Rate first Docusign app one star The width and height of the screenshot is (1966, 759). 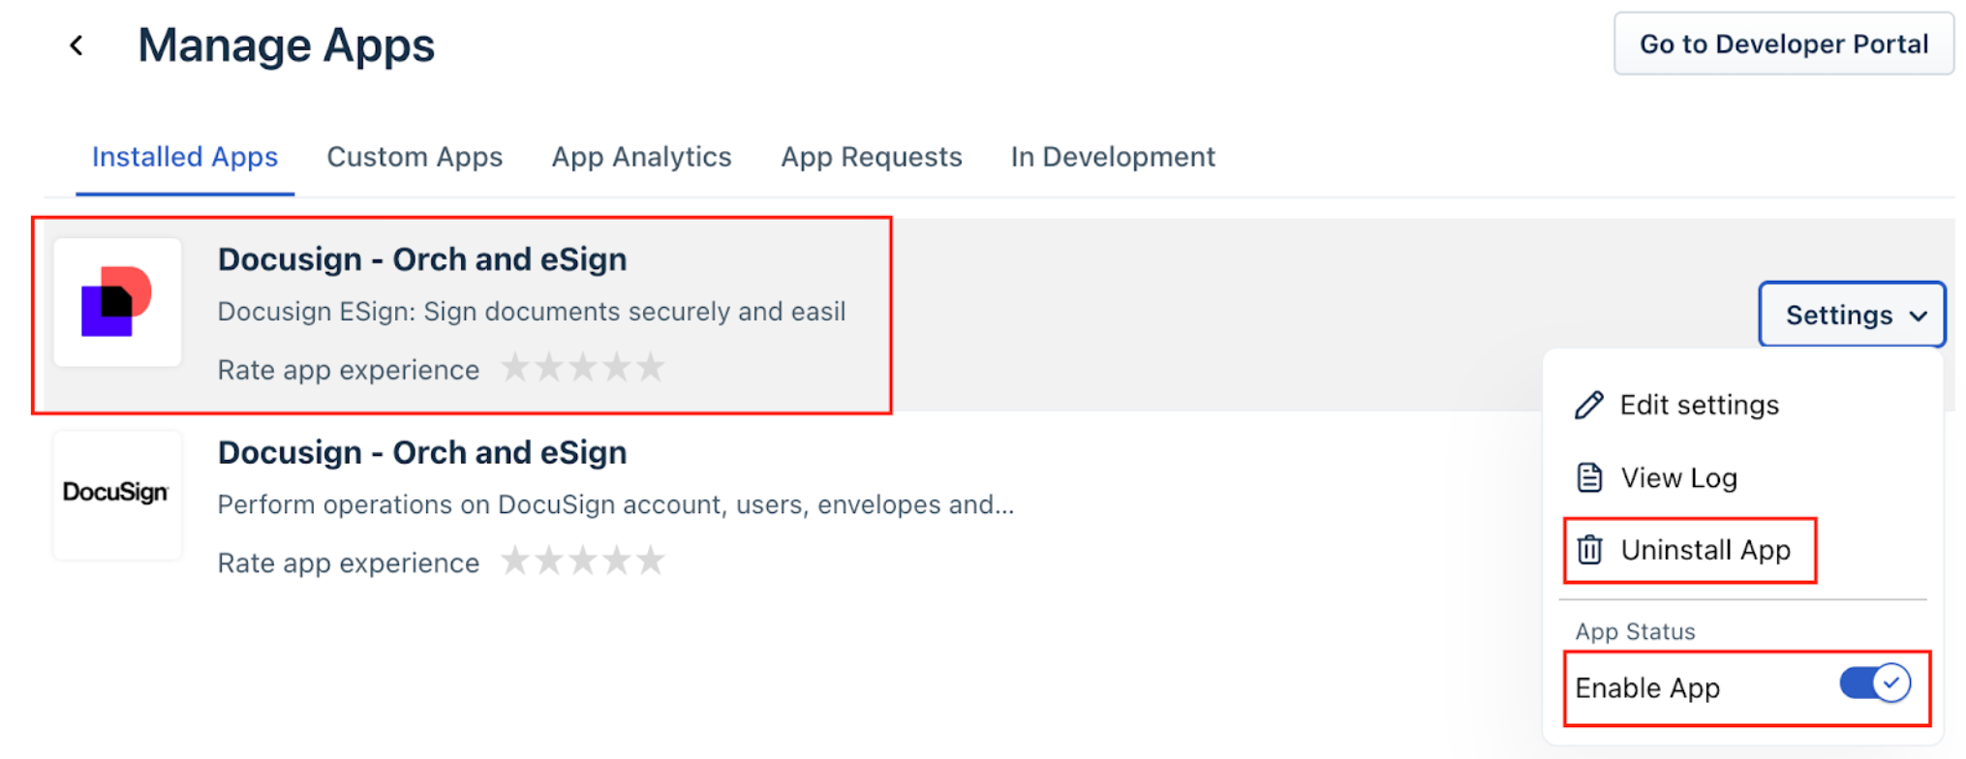coord(514,368)
